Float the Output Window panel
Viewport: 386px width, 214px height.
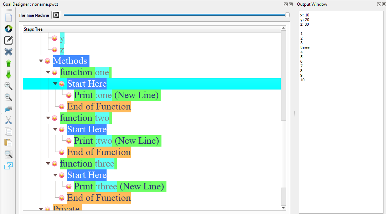[x=379, y=4]
